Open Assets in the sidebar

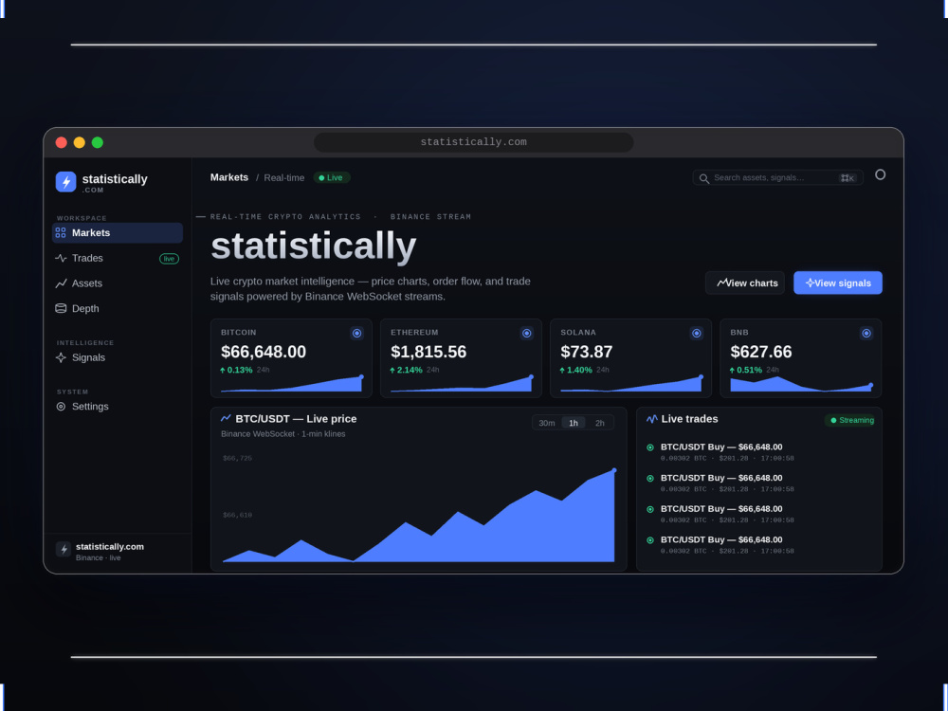tap(118, 283)
